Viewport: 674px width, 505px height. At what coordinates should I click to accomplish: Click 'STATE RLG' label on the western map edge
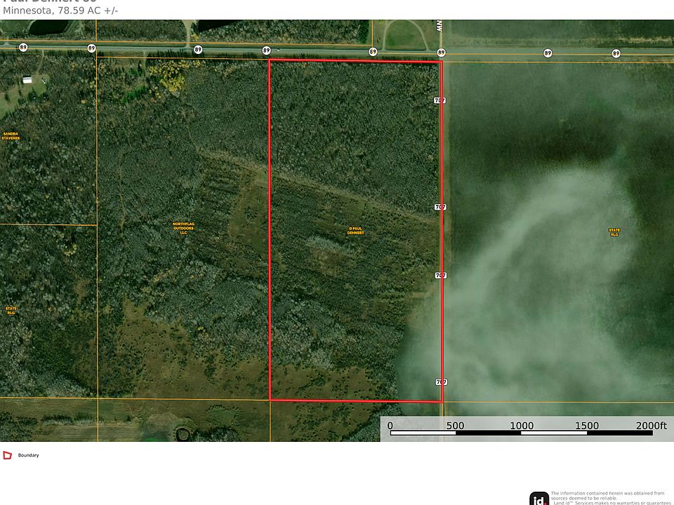[11, 311]
